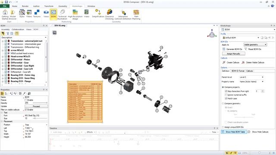
Task: Click the Assign Manually button
Action: tap(233, 54)
